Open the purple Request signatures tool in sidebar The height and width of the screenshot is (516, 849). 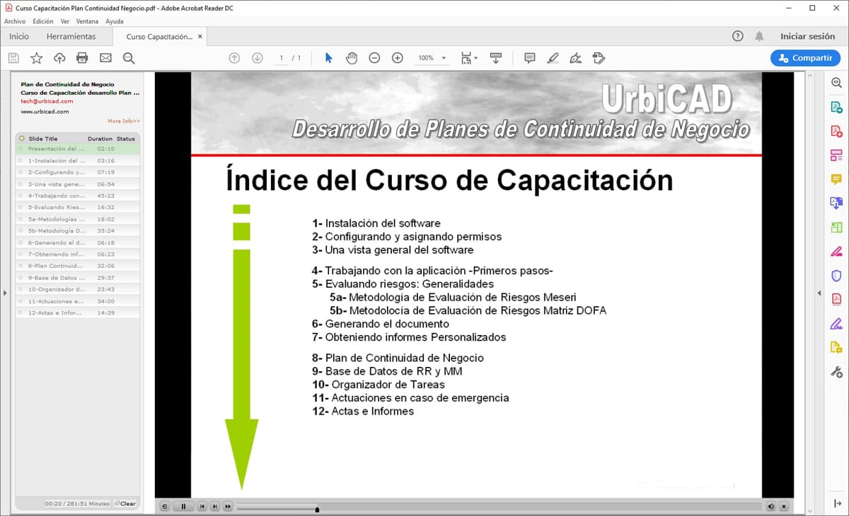[x=836, y=324]
